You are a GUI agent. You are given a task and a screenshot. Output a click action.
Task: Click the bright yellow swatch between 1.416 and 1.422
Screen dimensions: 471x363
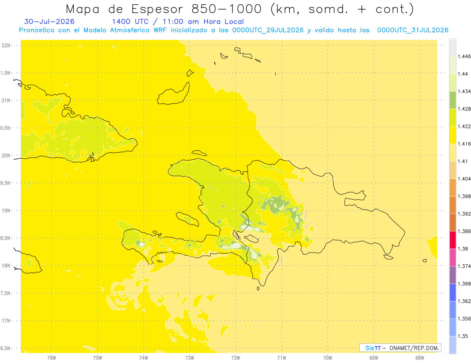pos(453,135)
